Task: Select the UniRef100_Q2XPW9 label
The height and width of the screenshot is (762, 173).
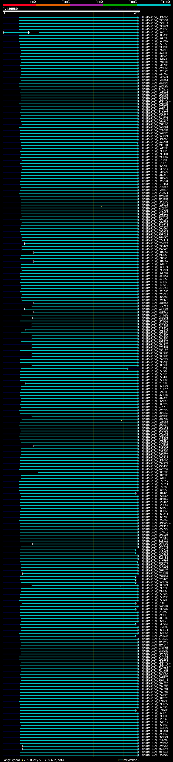Action: click(155, 86)
